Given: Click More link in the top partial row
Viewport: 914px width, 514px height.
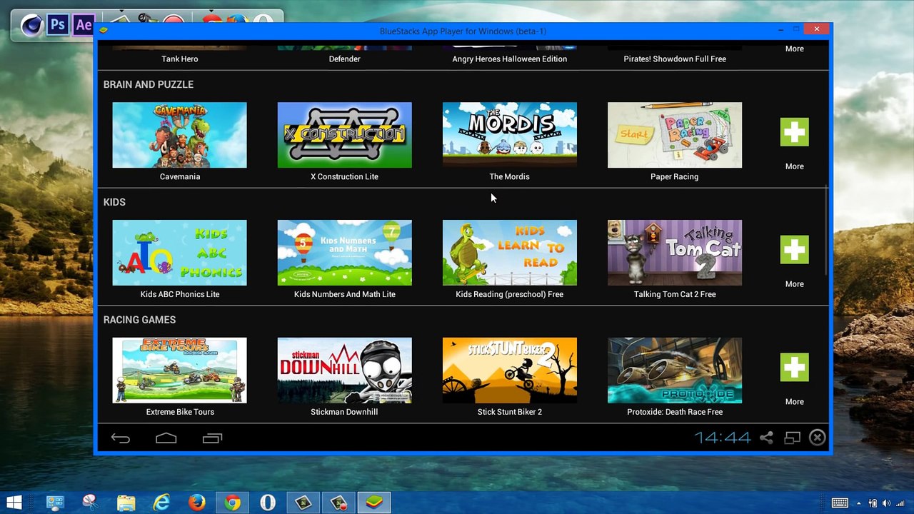Looking at the screenshot, I should pos(795,49).
